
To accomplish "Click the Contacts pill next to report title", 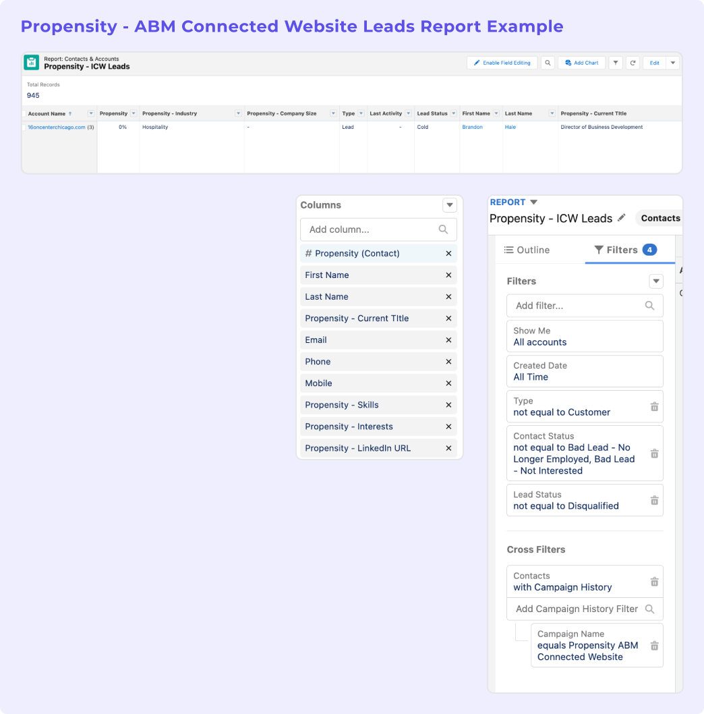I will pos(659,218).
